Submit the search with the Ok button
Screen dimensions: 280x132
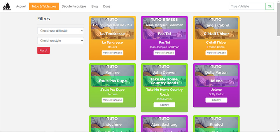pos(269,6)
